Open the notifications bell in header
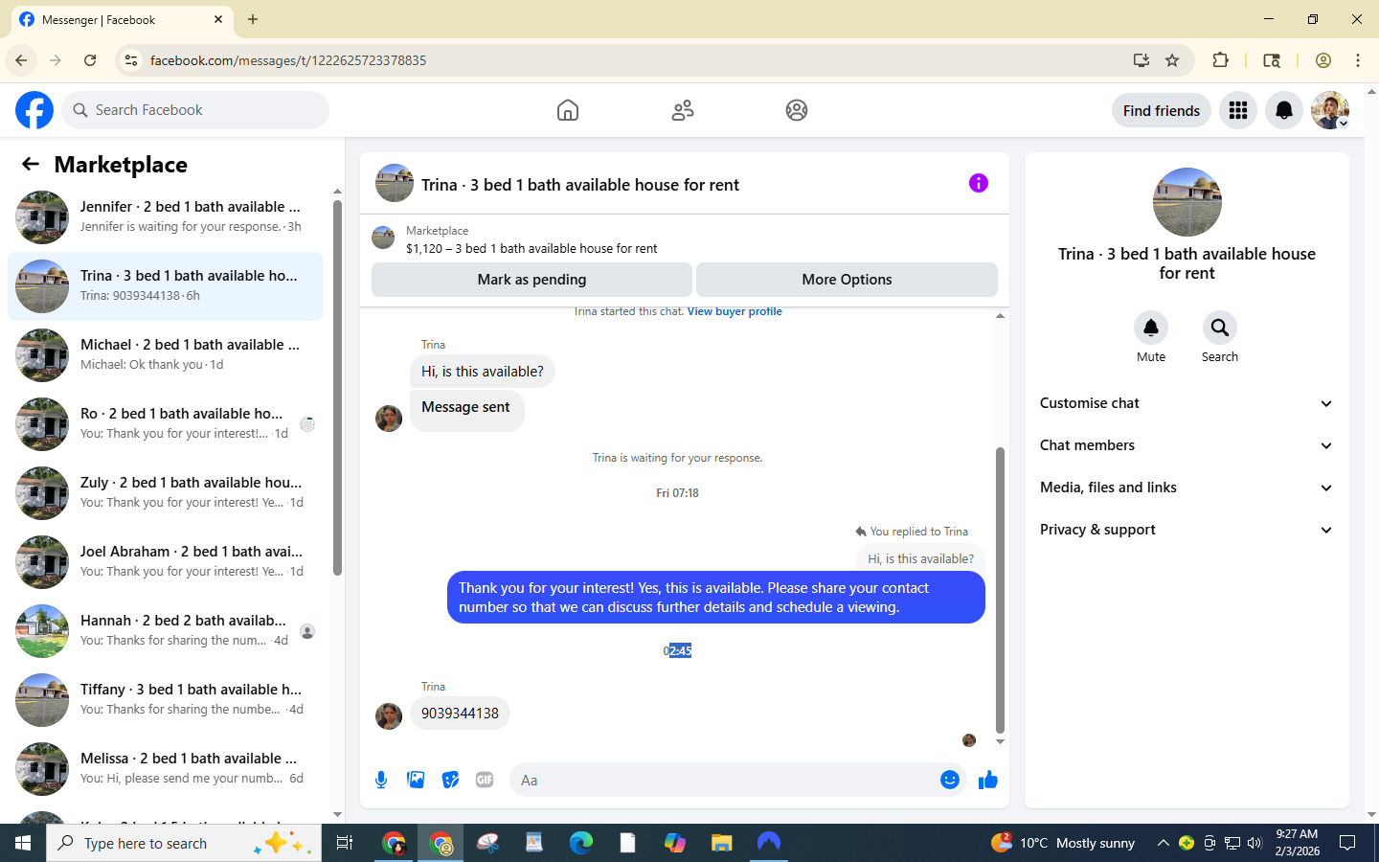This screenshot has width=1379, height=862. pos(1284,110)
